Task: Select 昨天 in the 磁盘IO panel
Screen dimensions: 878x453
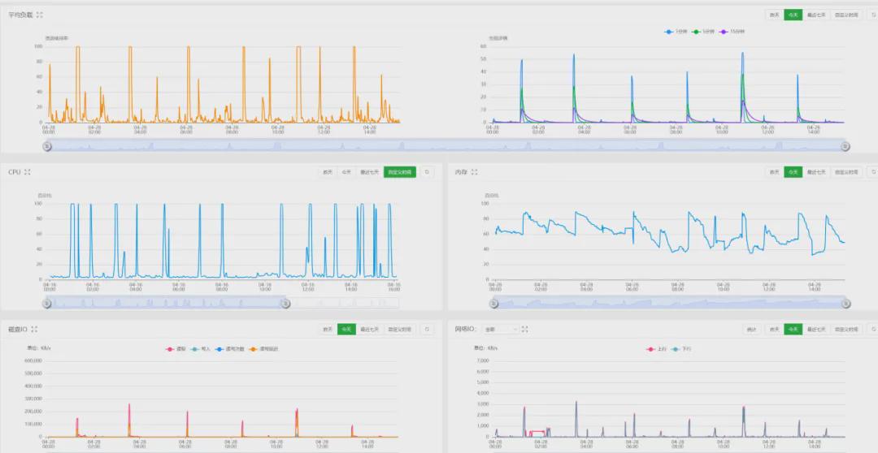Action: point(328,330)
